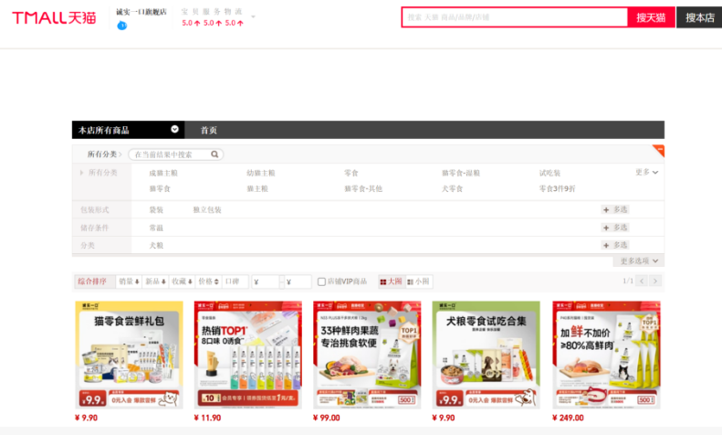Click the blue store badge icon under the shop name
Image resolution: width=722 pixels, height=435 pixels.
122,26
